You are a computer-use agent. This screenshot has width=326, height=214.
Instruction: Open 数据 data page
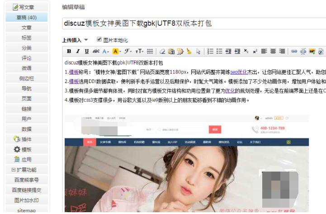[27, 129]
